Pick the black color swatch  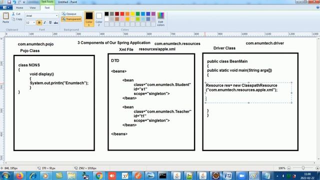click(106, 13)
